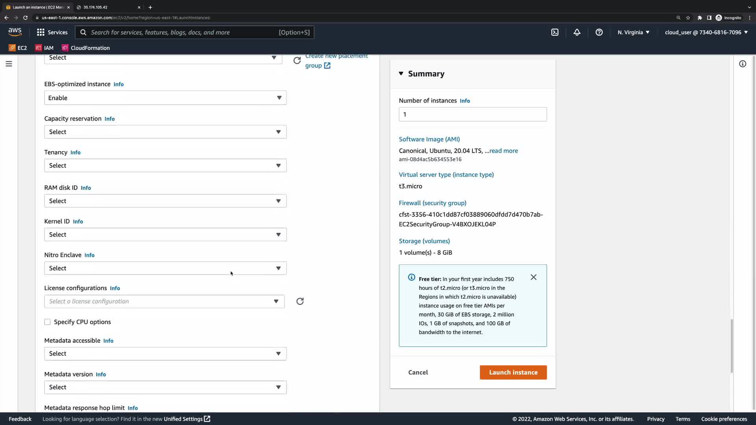The image size is (756, 425).
Task: Open the N. Virginia region menu
Action: tap(633, 32)
